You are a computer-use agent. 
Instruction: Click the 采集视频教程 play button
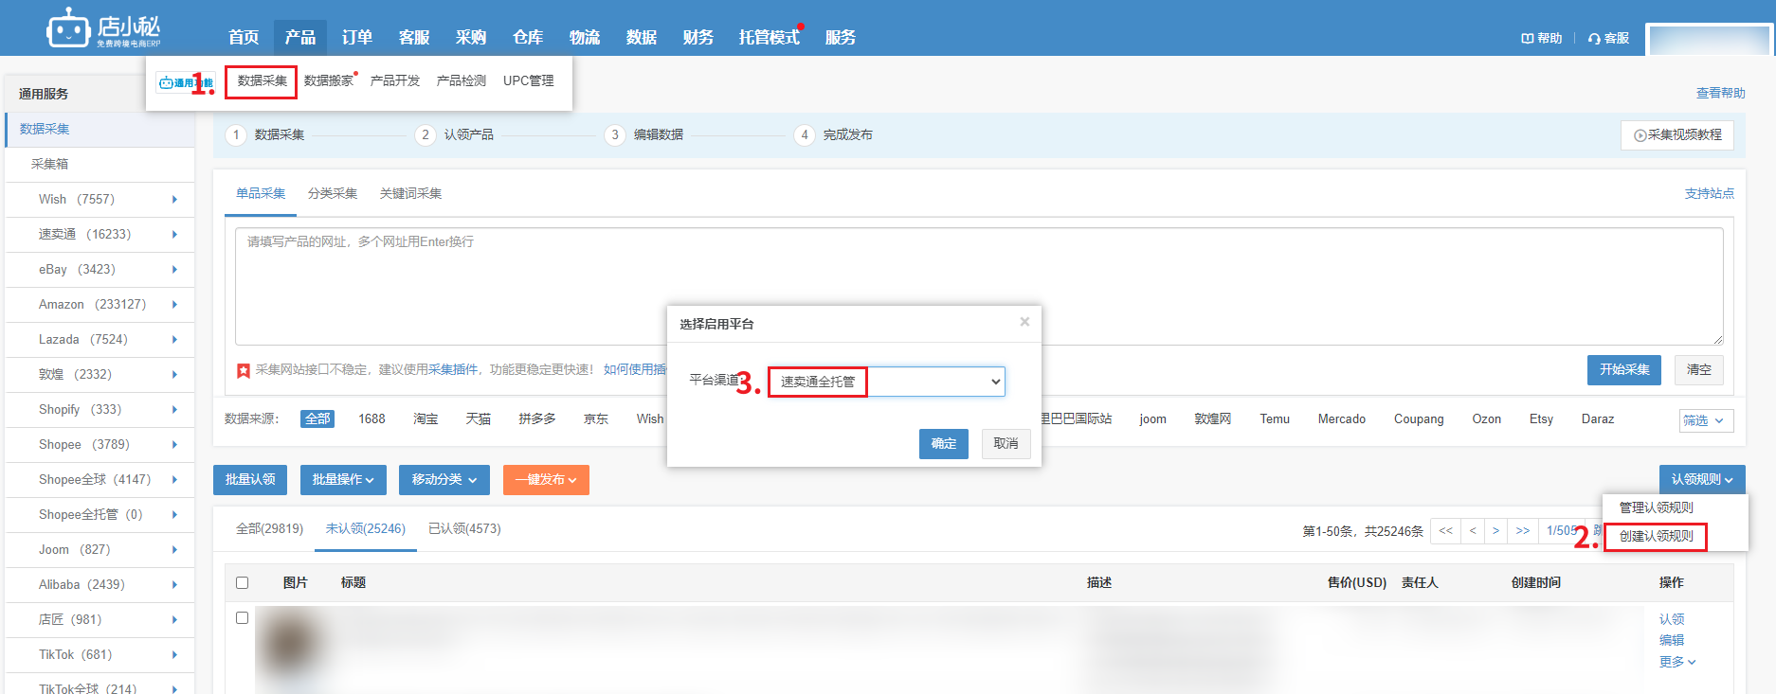[1677, 135]
